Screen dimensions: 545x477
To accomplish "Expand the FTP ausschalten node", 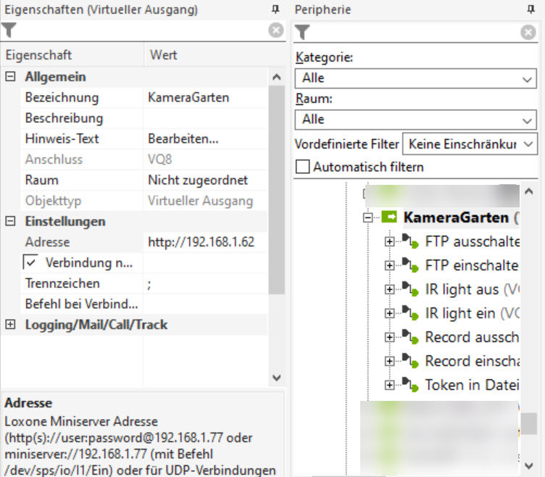I will 390,241.
